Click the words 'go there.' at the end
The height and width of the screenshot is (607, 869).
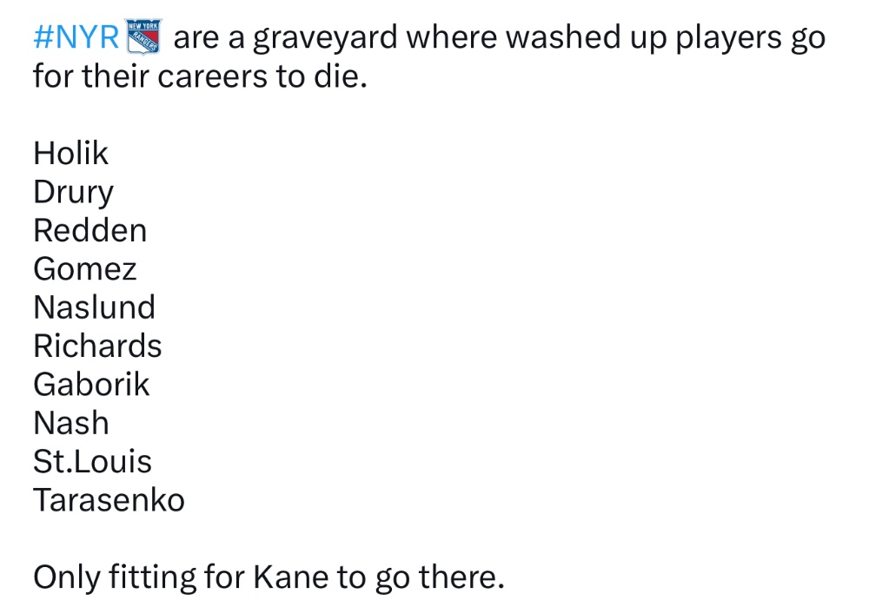[x=440, y=578]
